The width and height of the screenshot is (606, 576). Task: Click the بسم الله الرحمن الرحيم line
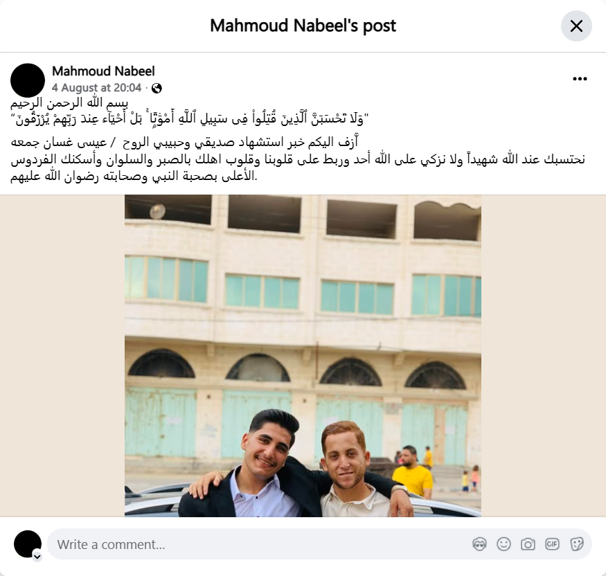69,103
